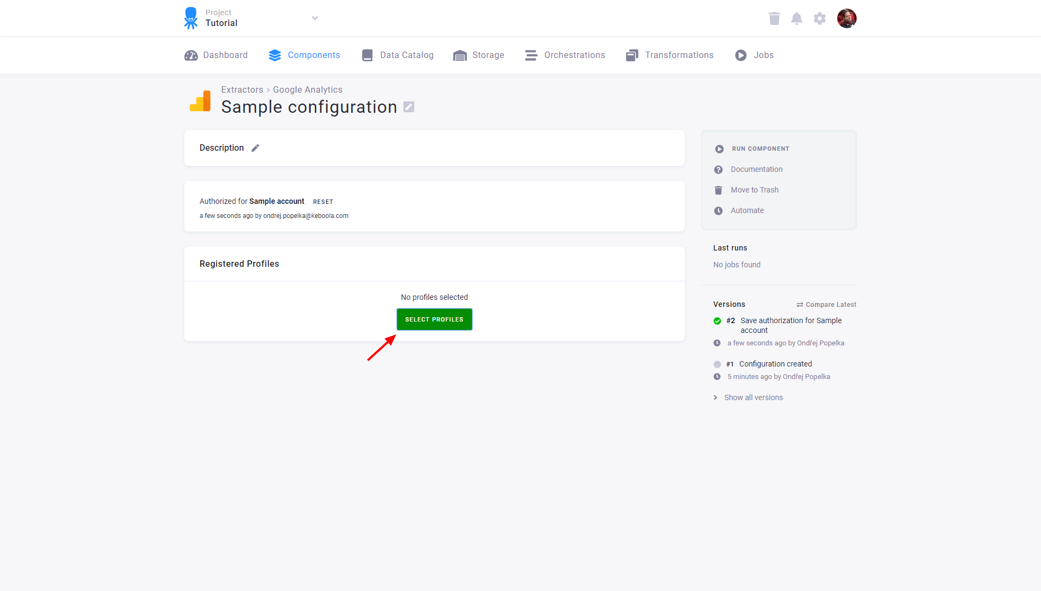Open Storage tab
Screen dimensions: 1041x591
click(x=479, y=55)
